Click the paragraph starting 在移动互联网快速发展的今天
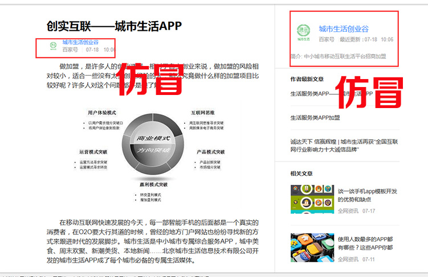Viewport: 428px width, 277px height. point(153,241)
